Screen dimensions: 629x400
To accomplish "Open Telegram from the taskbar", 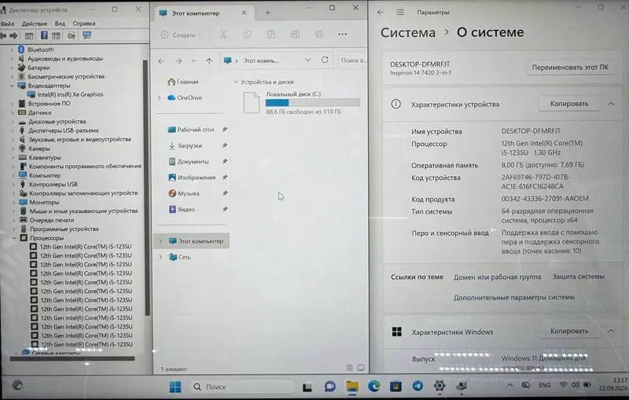I will click(417, 386).
